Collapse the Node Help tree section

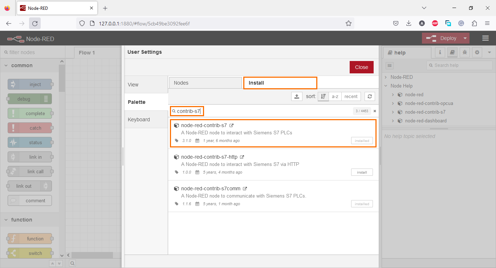386,86
